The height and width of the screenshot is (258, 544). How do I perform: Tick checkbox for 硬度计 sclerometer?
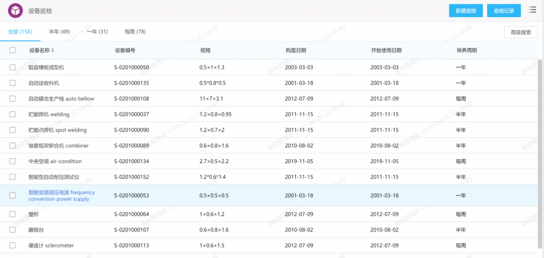tap(13, 245)
